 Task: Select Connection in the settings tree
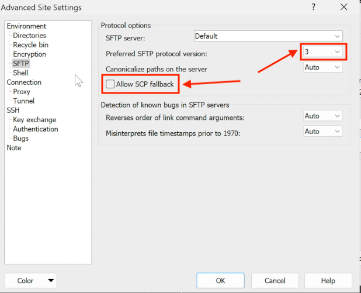click(x=24, y=82)
